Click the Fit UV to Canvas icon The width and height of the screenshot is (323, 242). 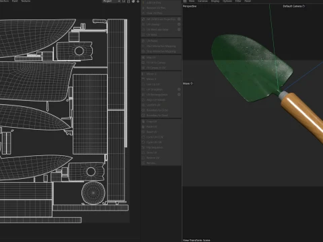[143, 63]
